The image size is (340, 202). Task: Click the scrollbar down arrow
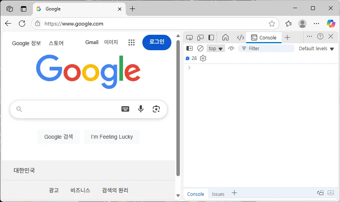pos(178,195)
